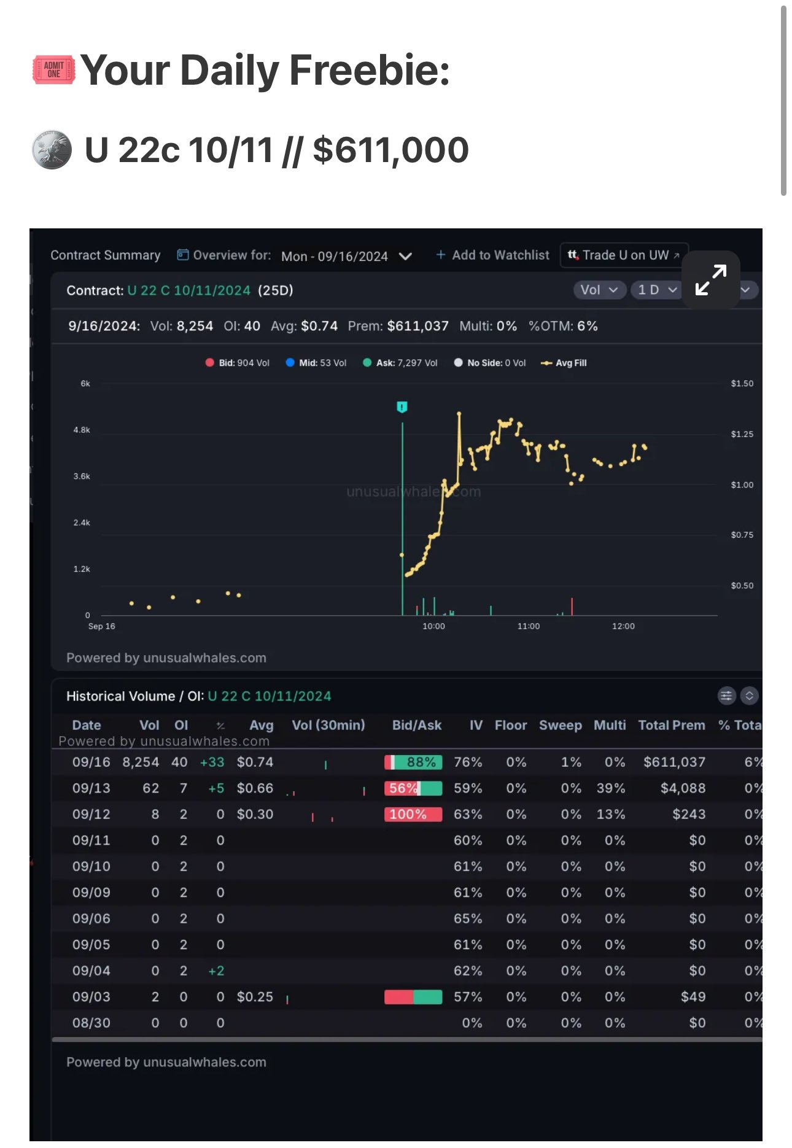Click Prem: $611,037 in summary bar
The height and width of the screenshot is (1148, 792).
point(398,326)
